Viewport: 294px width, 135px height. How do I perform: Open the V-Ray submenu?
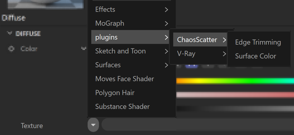200,53
